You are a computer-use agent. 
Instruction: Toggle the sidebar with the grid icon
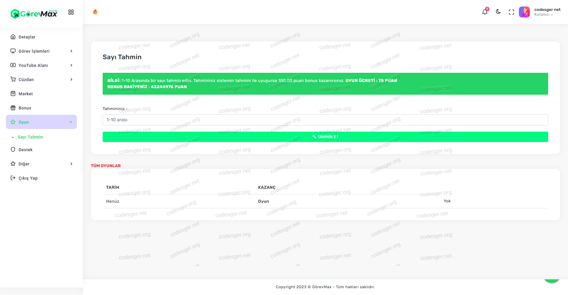tap(71, 12)
